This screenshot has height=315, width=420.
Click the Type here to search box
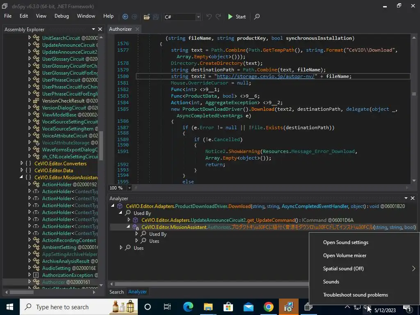click(79, 307)
